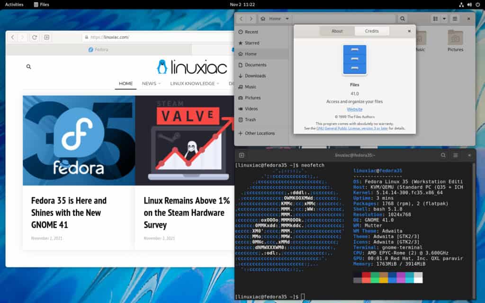Open Trash in the Files sidebar
This screenshot has width=485, height=303.
261,120
